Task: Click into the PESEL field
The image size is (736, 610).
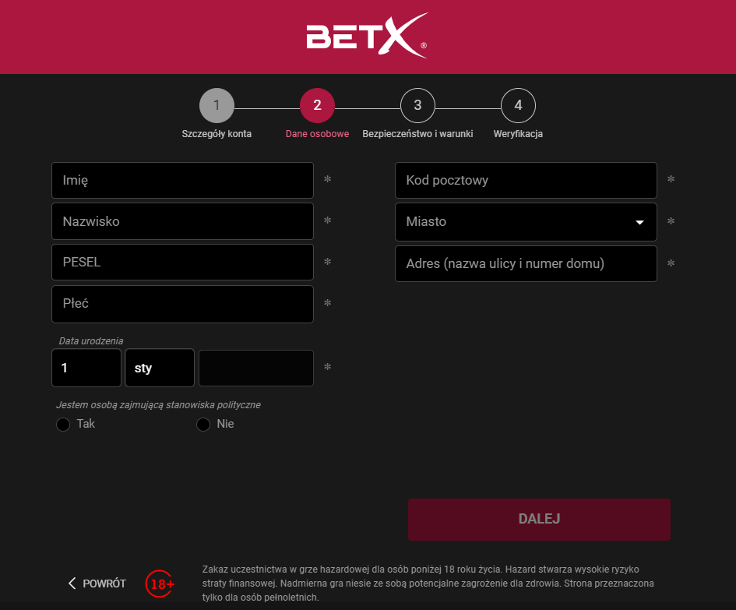Action: coord(182,262)
